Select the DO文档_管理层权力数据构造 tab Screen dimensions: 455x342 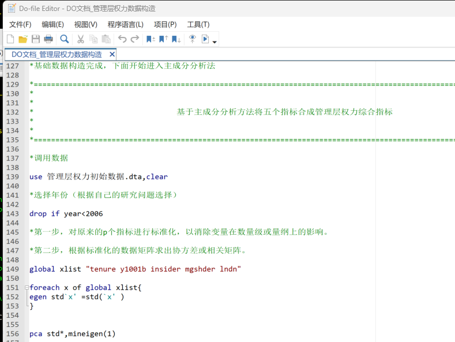click(x=57, y=54)
